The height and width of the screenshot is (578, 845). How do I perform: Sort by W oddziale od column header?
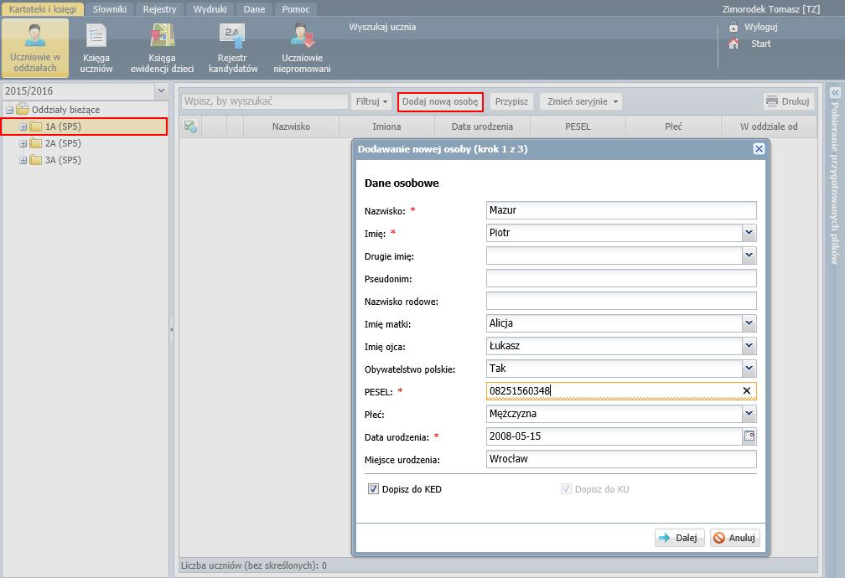[769, 126]
